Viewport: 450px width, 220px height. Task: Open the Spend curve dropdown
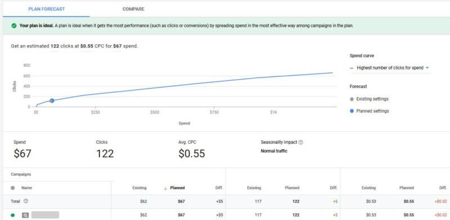pyautogui.click(x=390, y=68)
